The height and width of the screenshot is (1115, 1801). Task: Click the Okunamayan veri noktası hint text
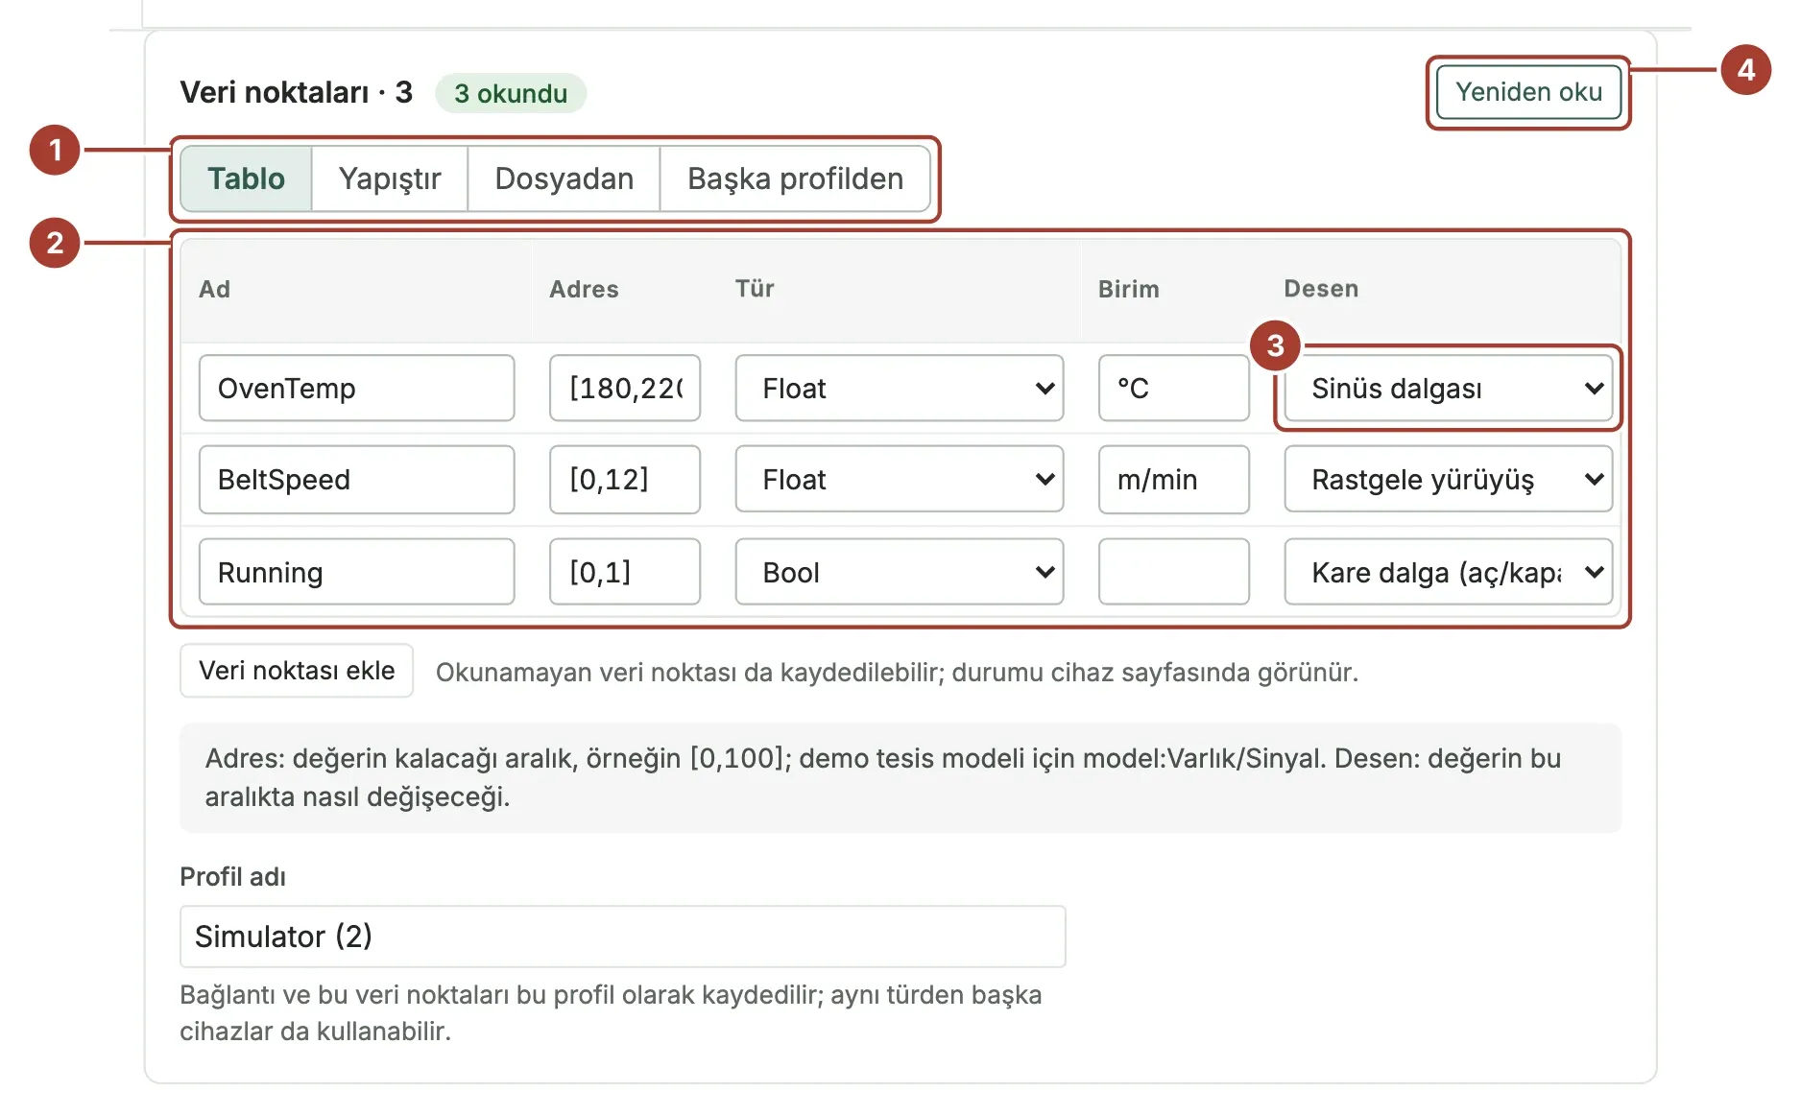tap(897, 672)
